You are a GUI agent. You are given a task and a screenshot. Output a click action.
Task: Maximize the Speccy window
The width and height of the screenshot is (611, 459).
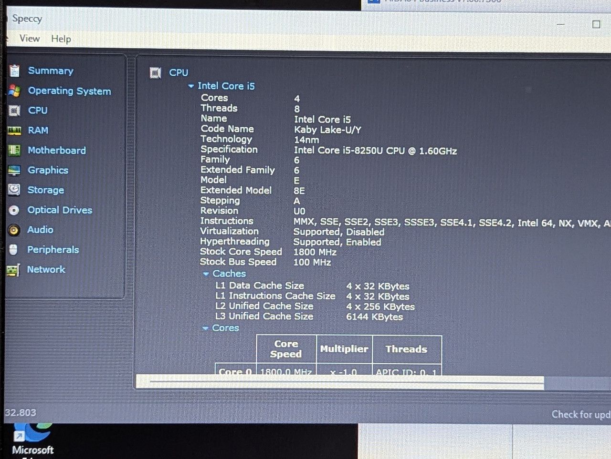pyautogui.click(x=596, y=24)
